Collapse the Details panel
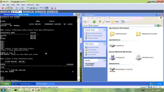The height and width of the screenshot is (92, 164). click(x=104, y=60)
